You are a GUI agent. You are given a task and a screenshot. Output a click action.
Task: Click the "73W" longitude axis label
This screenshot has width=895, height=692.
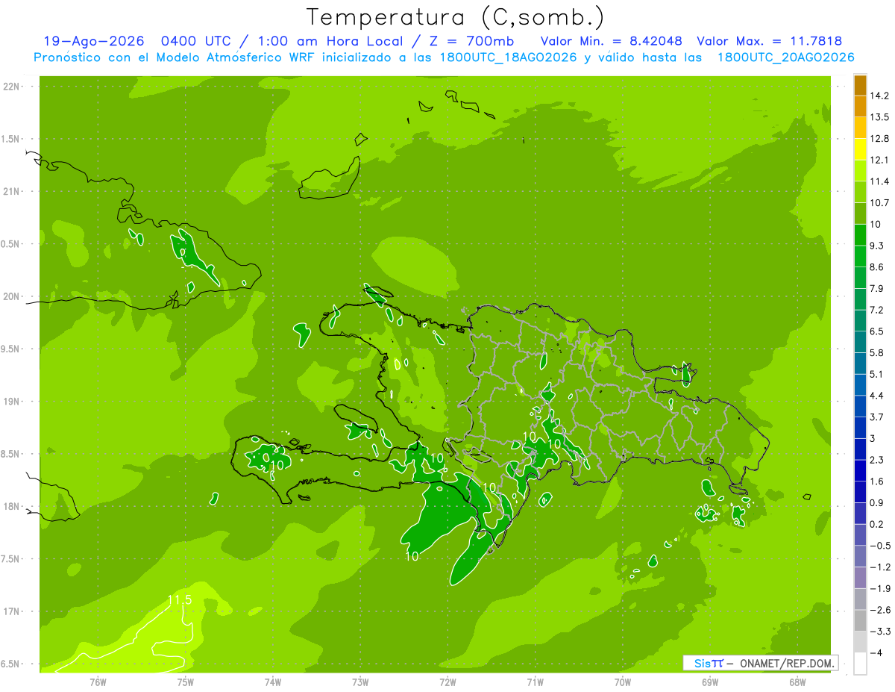[360, 682]
